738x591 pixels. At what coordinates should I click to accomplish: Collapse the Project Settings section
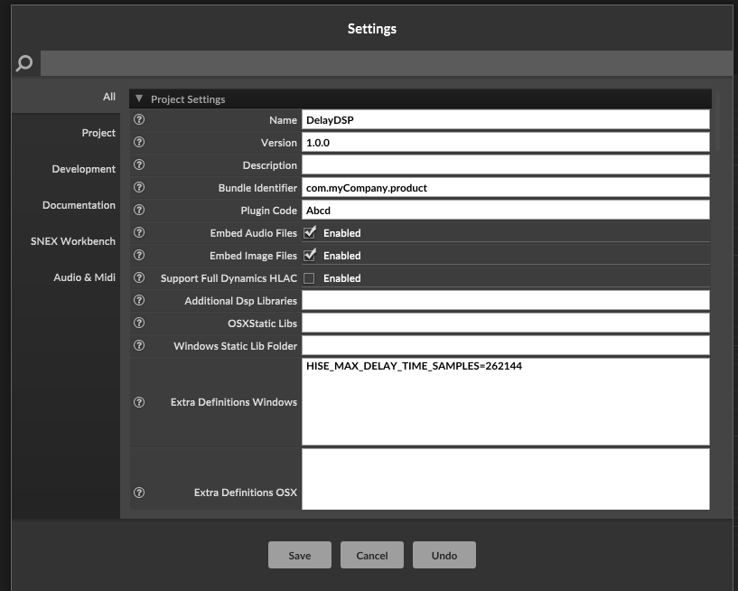(139, 98)
